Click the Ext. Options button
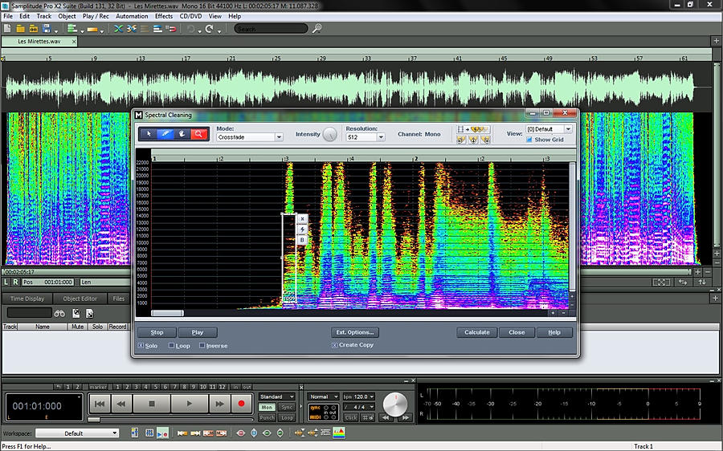 coord(354,332)
